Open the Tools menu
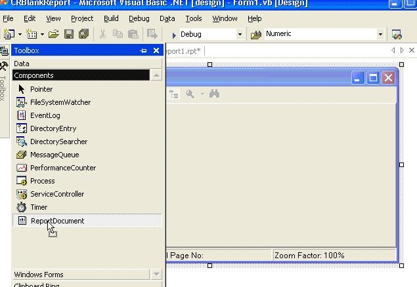The image size is (417, 287). tap(193, 18)
